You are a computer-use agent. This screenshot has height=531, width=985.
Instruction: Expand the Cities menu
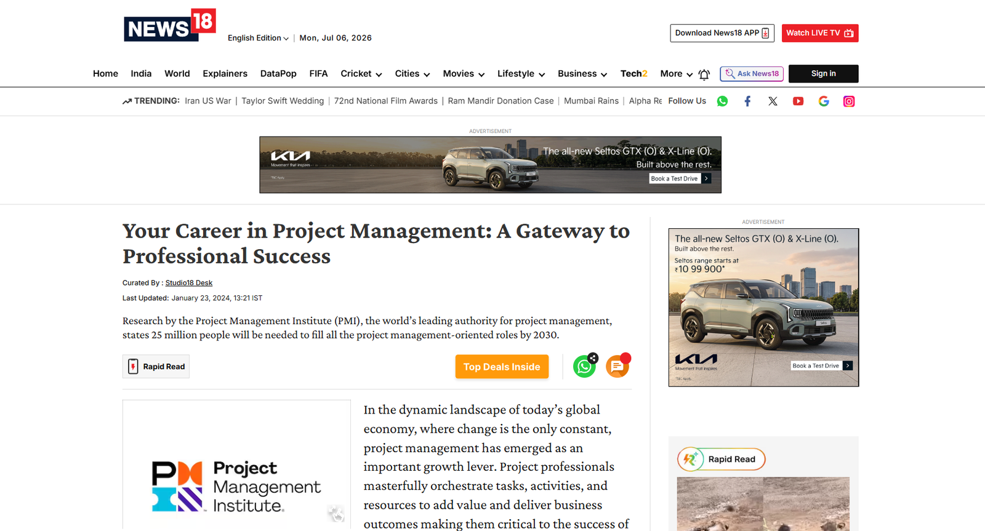pyautogui.click(x=412, y=74)
